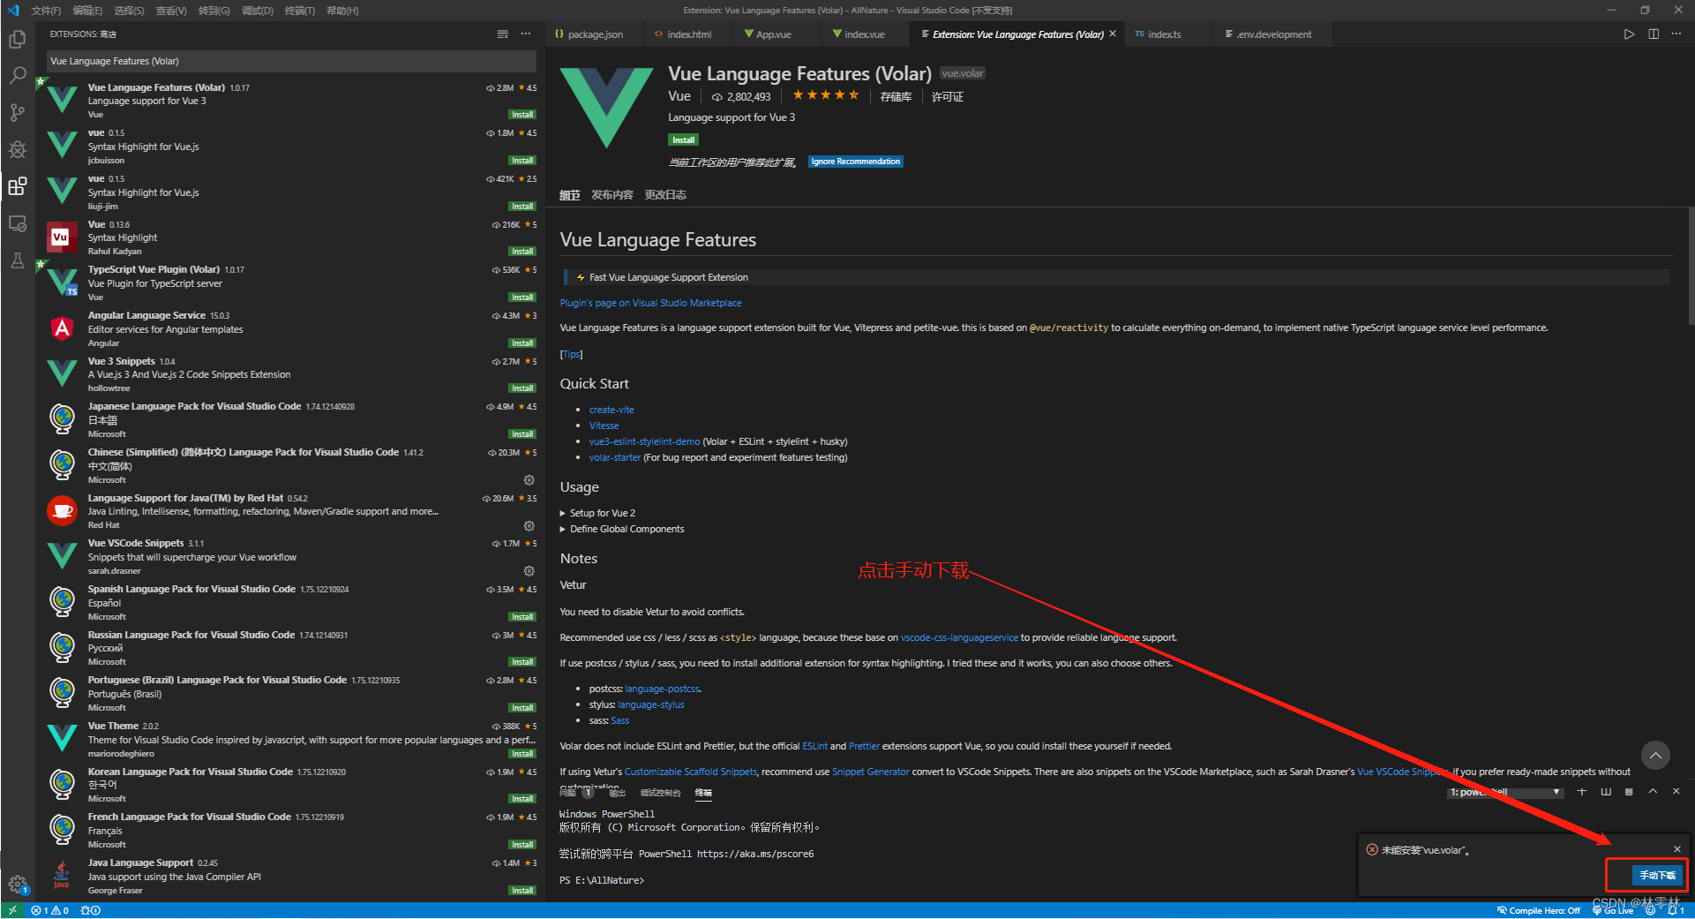Open the create-vite link
1695x919 pixels.
tap(611, 410)
